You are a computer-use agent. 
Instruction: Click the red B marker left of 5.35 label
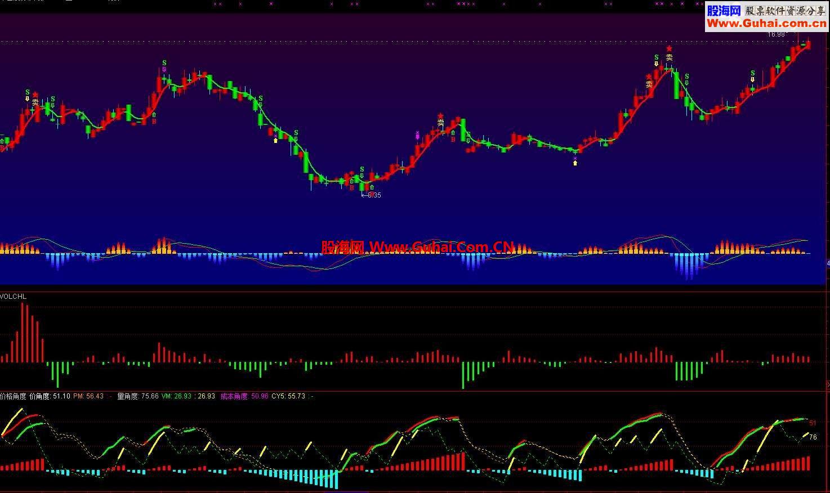click(352, 189)
